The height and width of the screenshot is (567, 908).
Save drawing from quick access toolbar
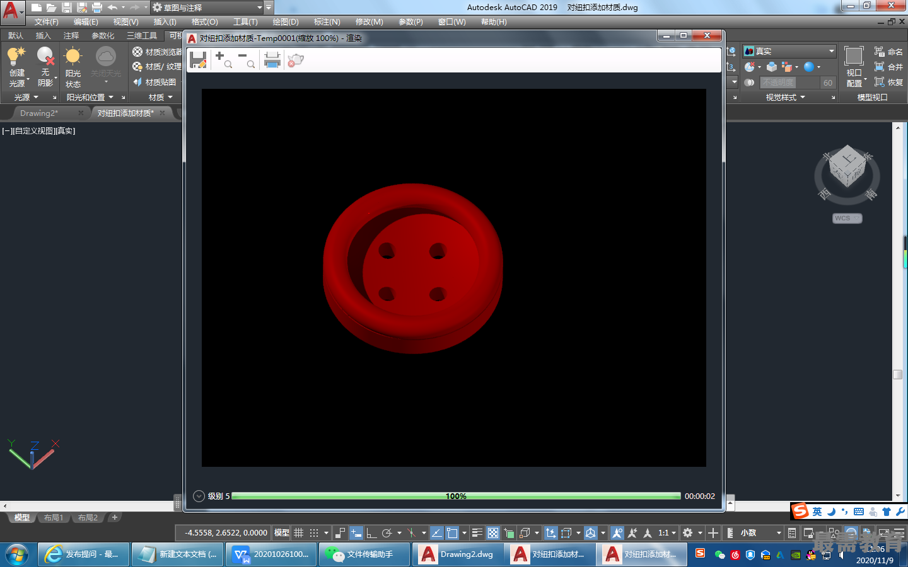(x=67, y=8)
